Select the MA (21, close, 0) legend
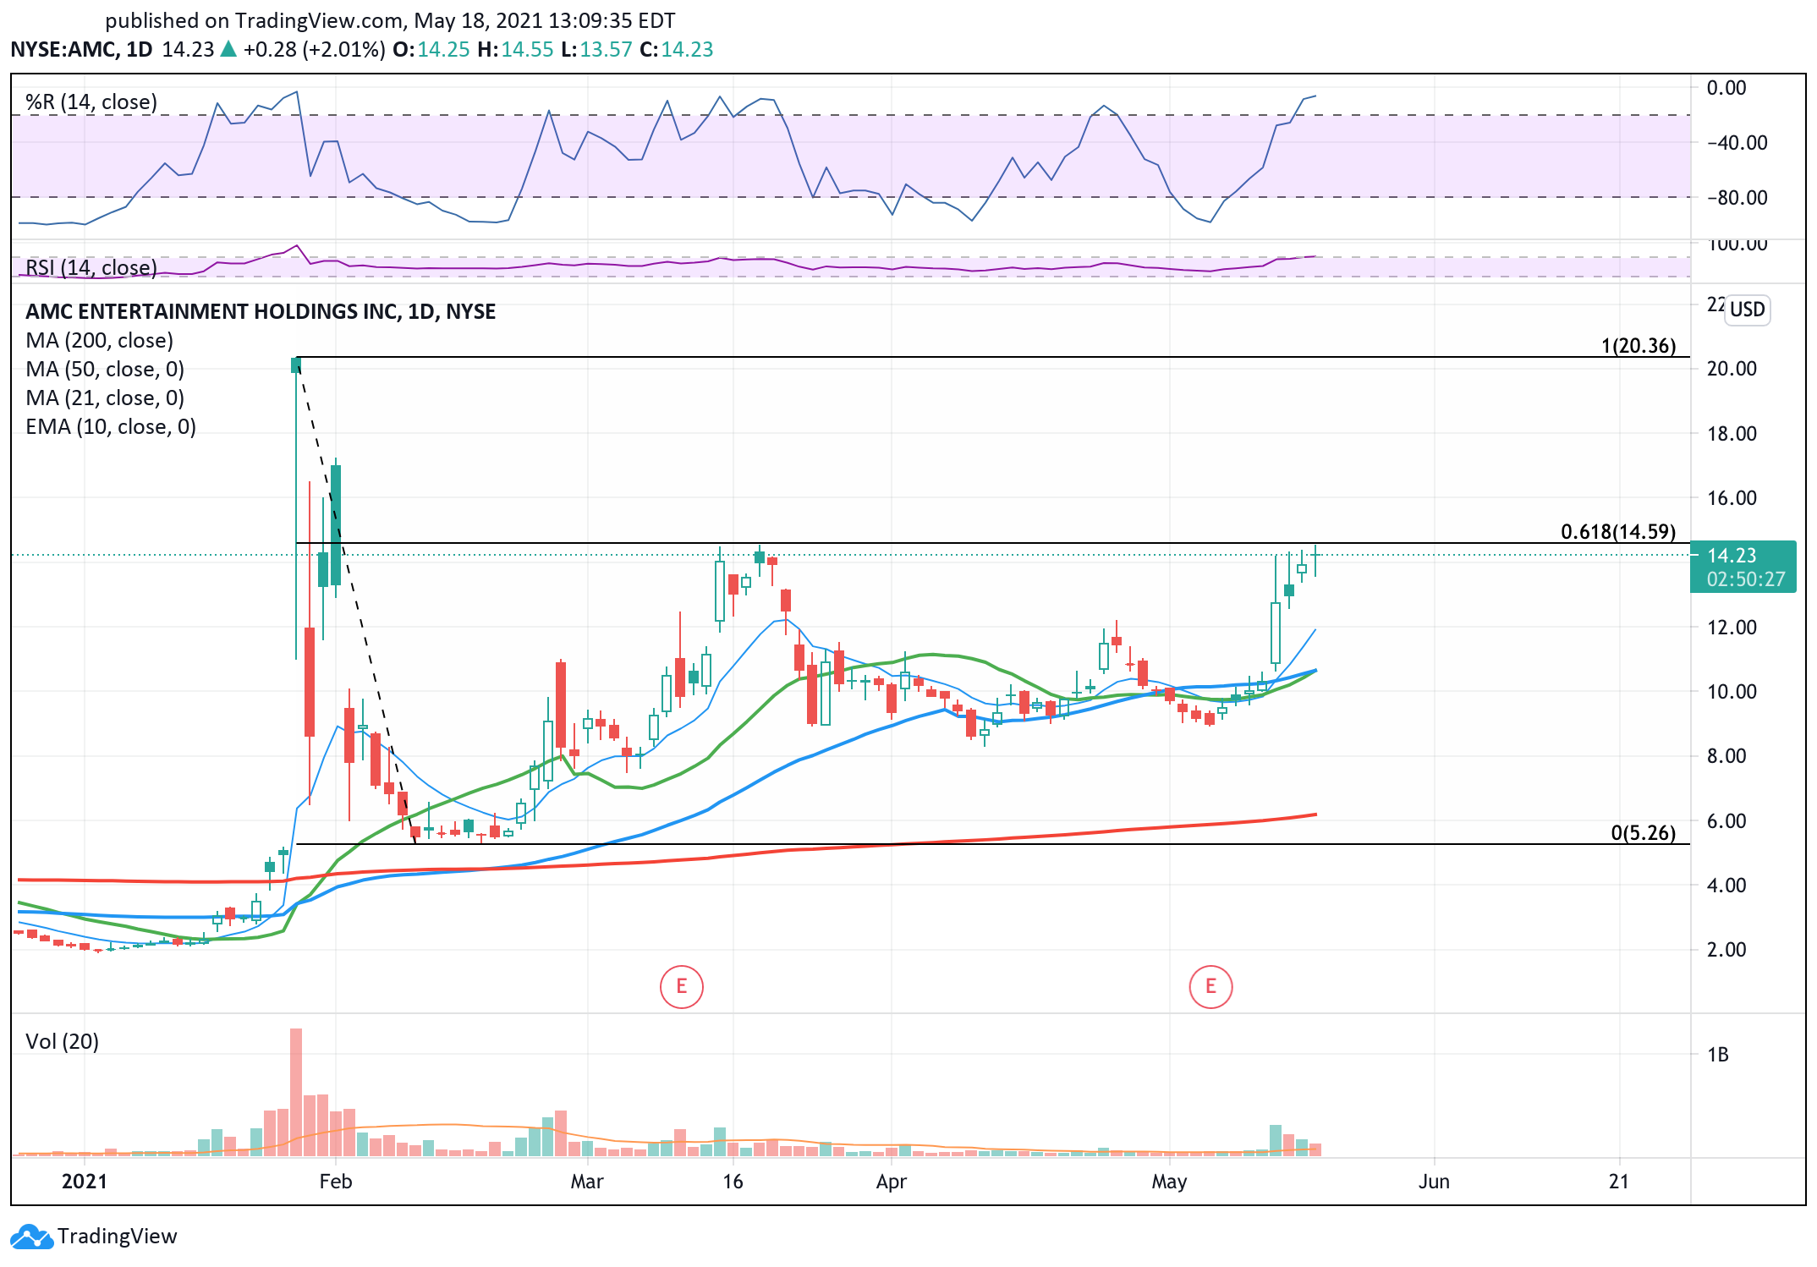The width and height of the screenshot is (1817, 1267). pyautogui.click(x=105, y=398)
